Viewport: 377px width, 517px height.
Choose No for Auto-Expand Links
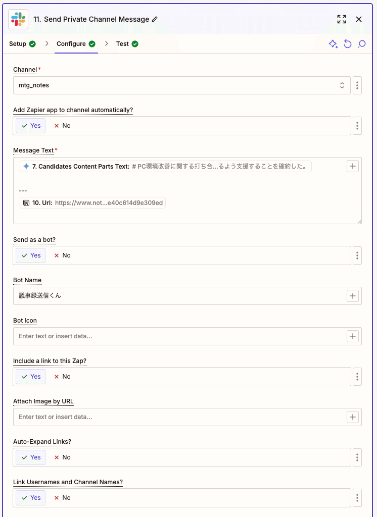tap(62, 457)
